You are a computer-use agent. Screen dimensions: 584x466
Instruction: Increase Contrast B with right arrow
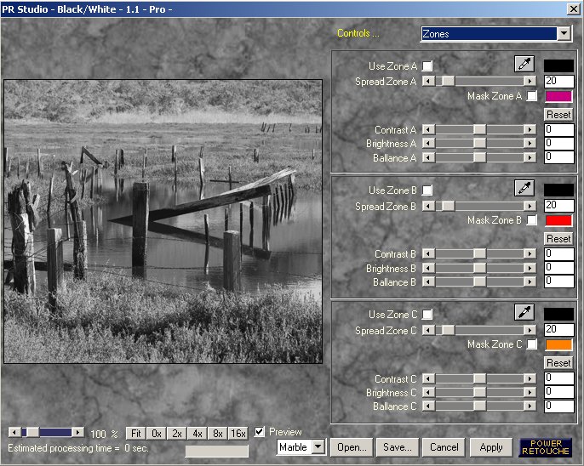click(x=530, y=253)
